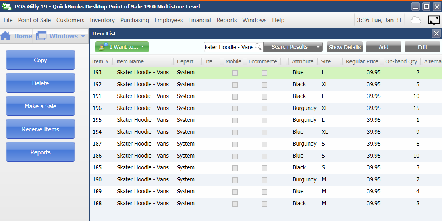Check Mobile box for item 188
This screenshot has height=221, width=442.
coord(235,204)
